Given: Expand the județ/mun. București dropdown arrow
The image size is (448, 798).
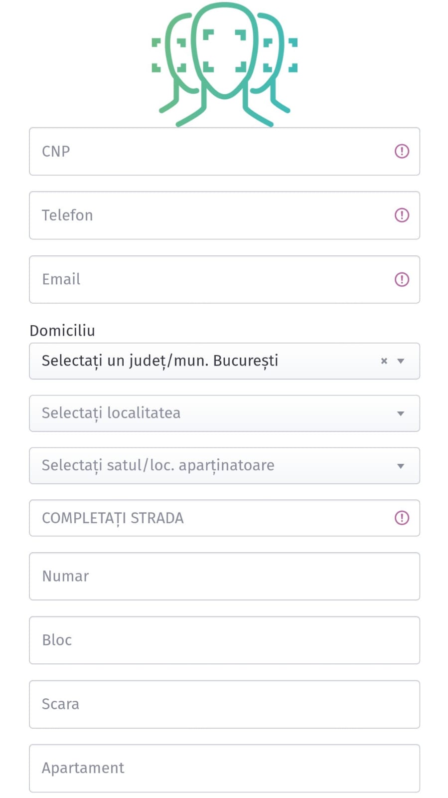Looking at the screenshot, I should [401, 361].
